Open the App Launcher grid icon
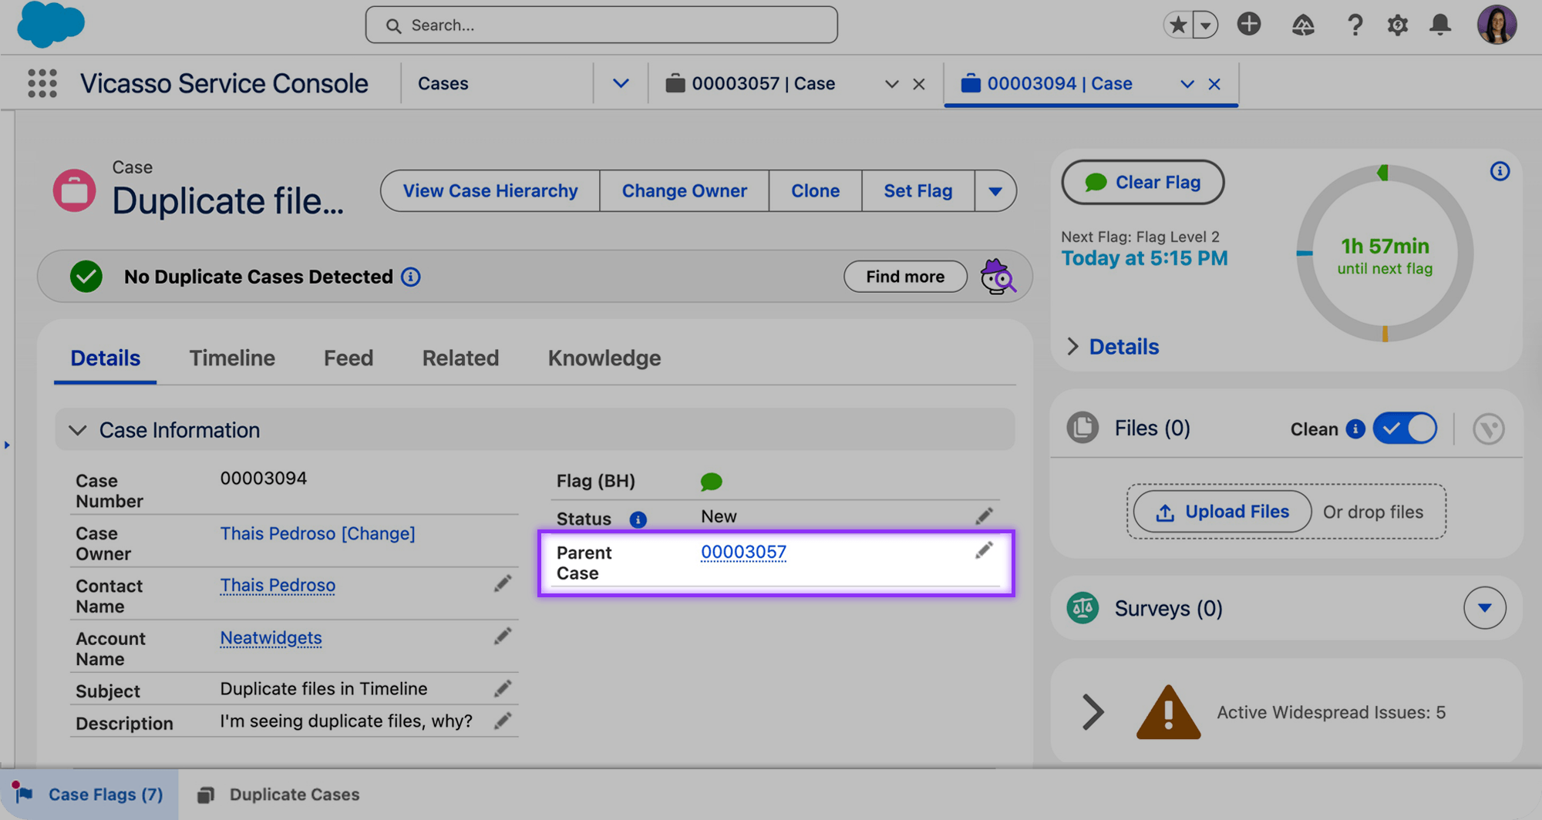This screenshot has width=1542, height=820. 42,83
